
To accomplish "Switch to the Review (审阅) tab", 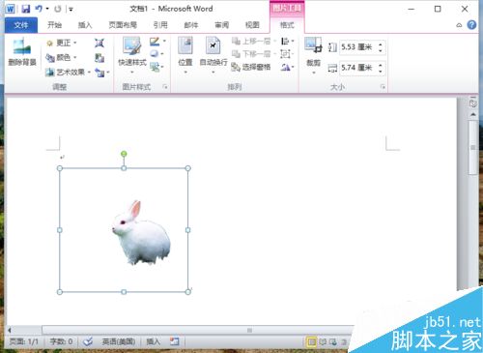I will pos(222,25).
